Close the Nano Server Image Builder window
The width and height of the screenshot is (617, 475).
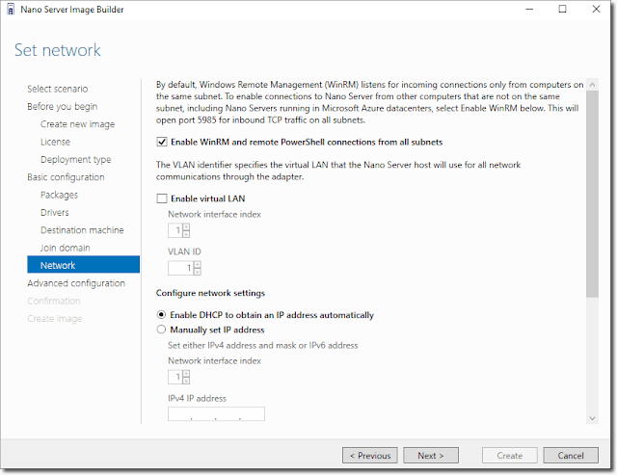coord(597,9)
